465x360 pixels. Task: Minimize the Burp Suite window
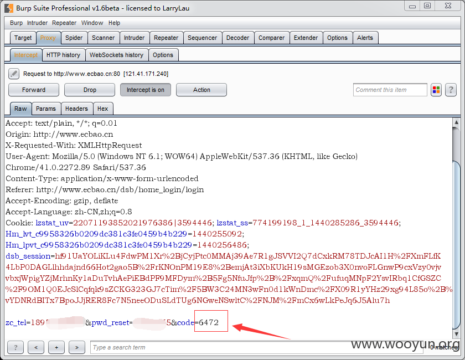click(412, 6)
